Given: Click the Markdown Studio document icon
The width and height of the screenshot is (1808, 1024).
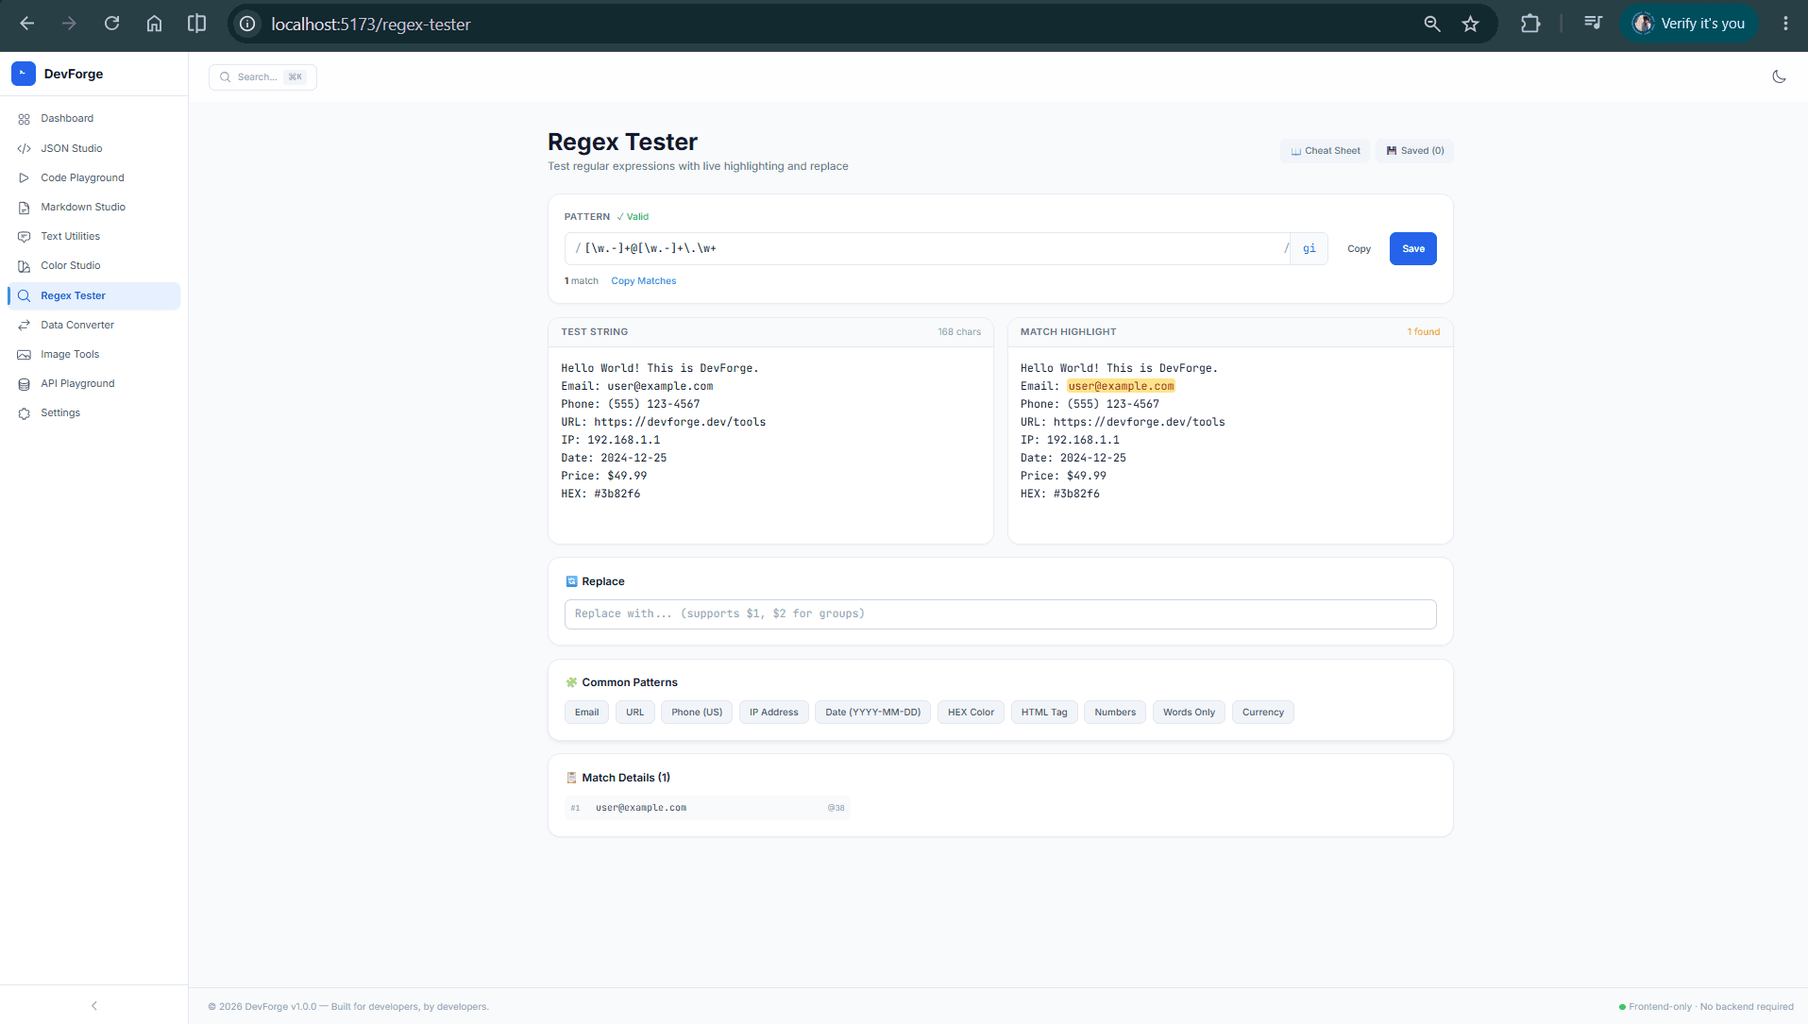Looking at the screenshot, I should click(25, 208).
